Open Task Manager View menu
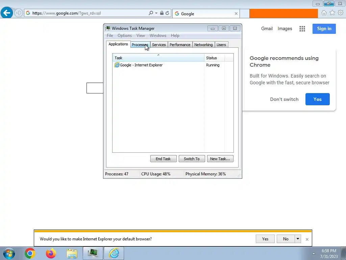The image size is (346, 260). click(141, 36)
